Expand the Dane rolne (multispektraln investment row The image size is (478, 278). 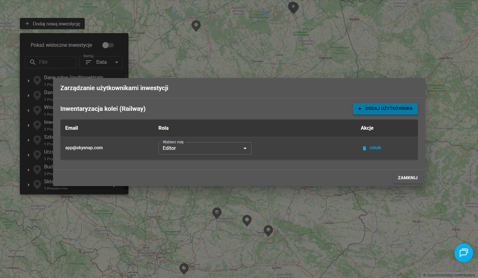pos(29,81)
